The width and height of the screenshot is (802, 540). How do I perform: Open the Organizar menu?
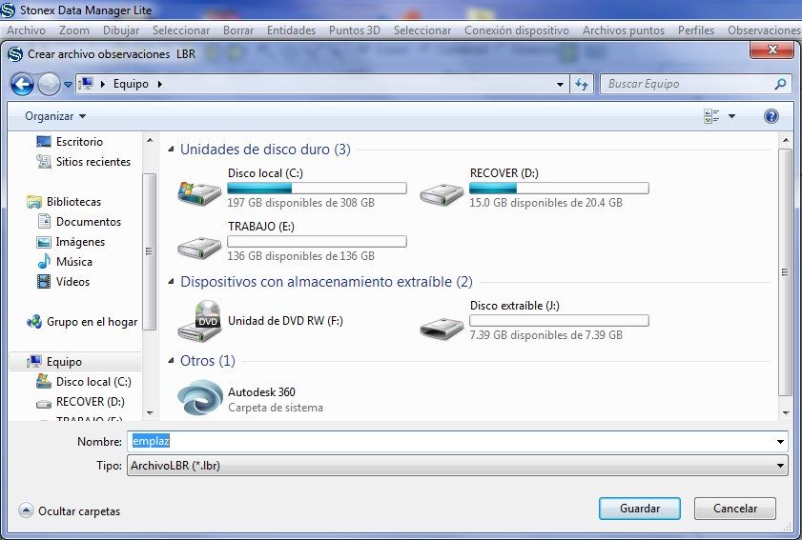pyautogui.click(x=55, y=116)
